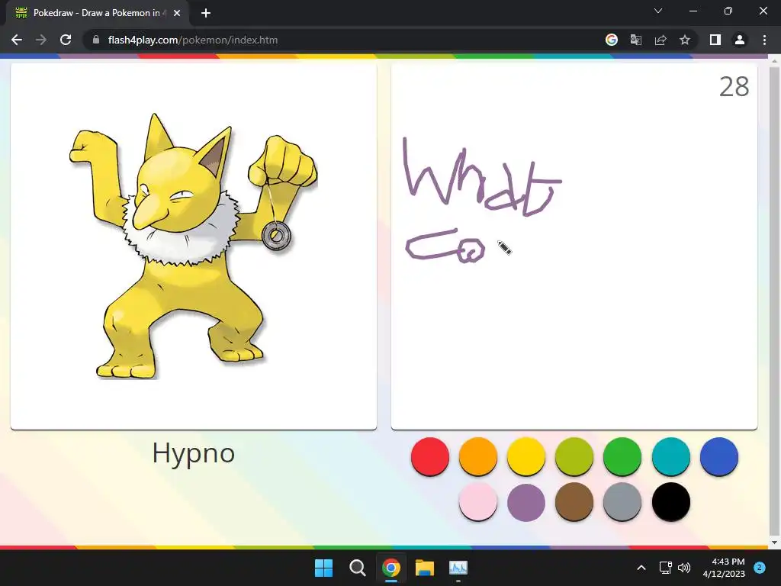Pick the orange color swatch
Viewport: 781px width, 586px height.
click(x=478, y=456)
